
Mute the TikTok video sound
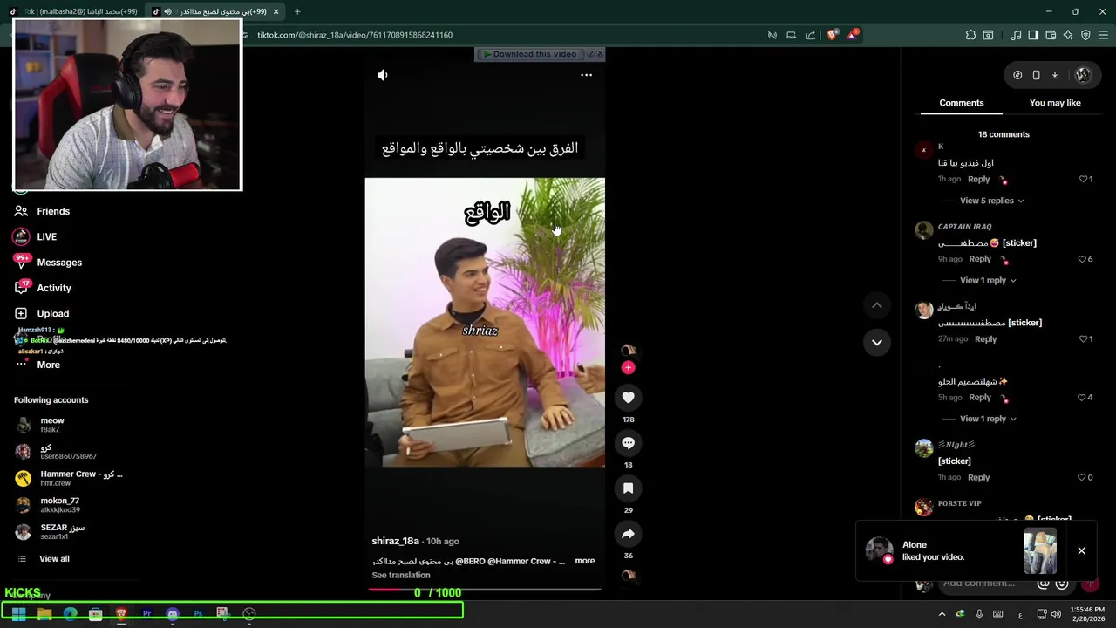(x=382, y=75)
